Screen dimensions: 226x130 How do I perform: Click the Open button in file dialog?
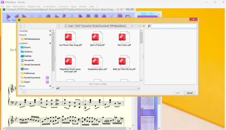(x=178, y=93)
